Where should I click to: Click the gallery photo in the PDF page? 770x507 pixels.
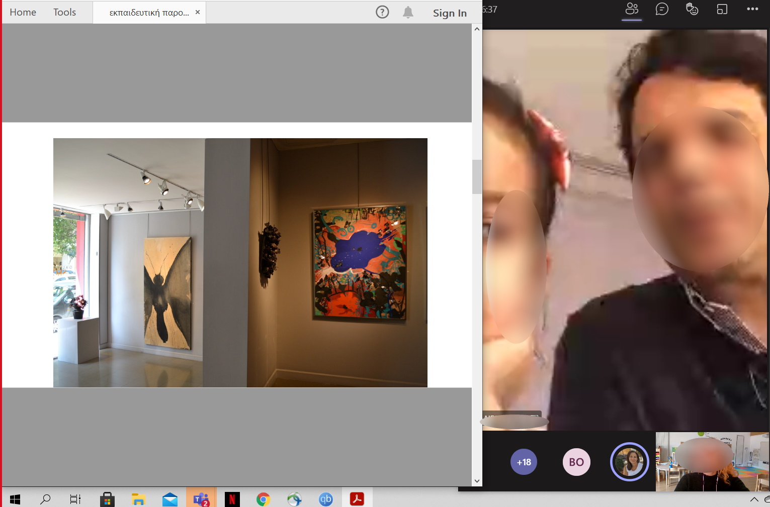click(x=240, y=263)
